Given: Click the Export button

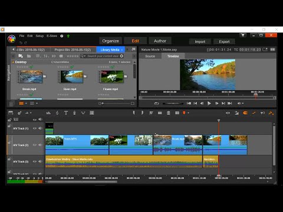Looking at the screenshot, I should (224, 42).
